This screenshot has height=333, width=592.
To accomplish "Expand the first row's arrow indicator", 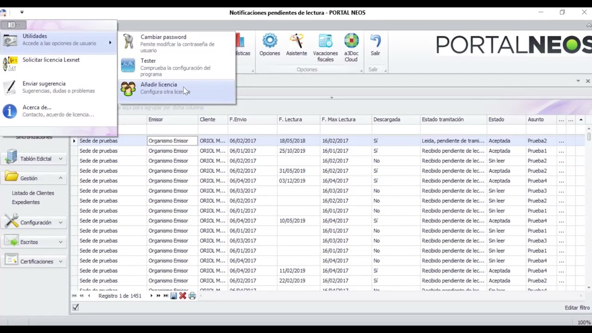I will coord(74,141).
